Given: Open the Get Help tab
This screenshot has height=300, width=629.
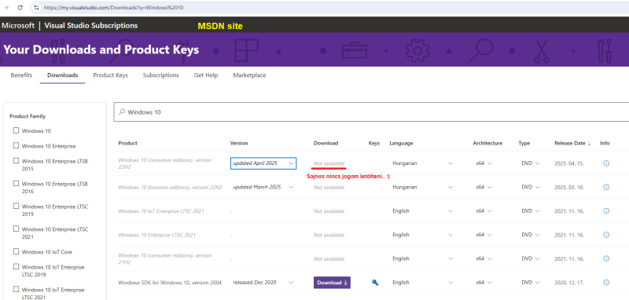Looking at the screenshot, I should point(206,75).
